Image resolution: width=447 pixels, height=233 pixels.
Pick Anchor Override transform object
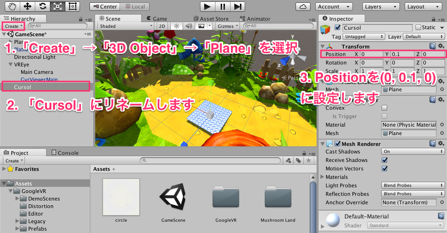click(x=442, y=202)
